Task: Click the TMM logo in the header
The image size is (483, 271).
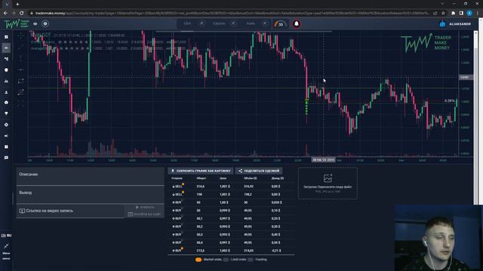Action: point(17,23)
